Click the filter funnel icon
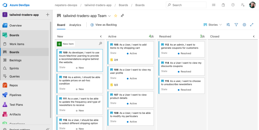This screenshot has height=130, width=259. click(x=236, y=25)
